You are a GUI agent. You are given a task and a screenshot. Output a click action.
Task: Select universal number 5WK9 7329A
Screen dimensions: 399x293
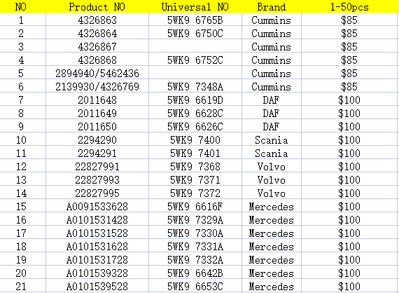pos(195,219)
